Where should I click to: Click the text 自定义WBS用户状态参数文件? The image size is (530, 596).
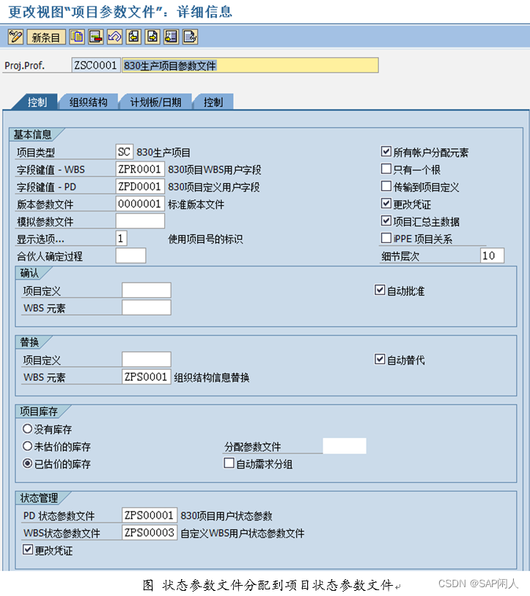click(x=242, y=534)
